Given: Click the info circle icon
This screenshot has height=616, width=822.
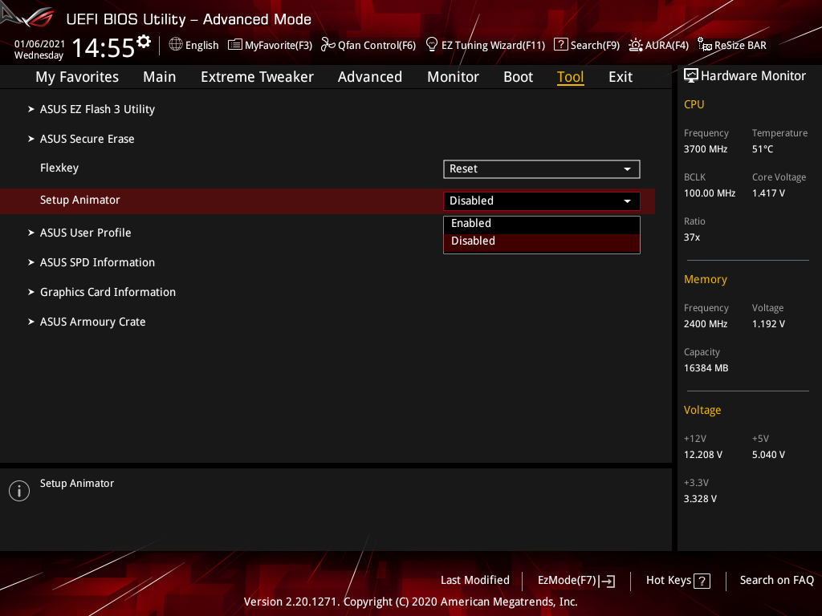Looking at the screenshot, I should click(19, 491).
